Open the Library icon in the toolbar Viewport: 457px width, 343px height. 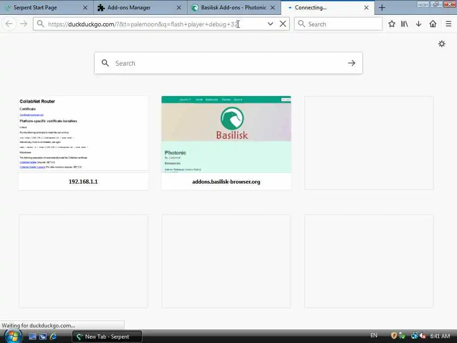tap(404, 24)
